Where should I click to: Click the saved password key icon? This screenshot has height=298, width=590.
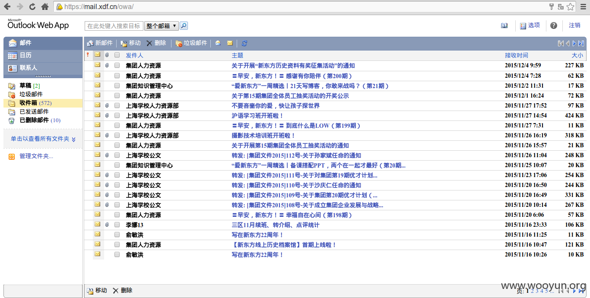(x=551, y=6)
